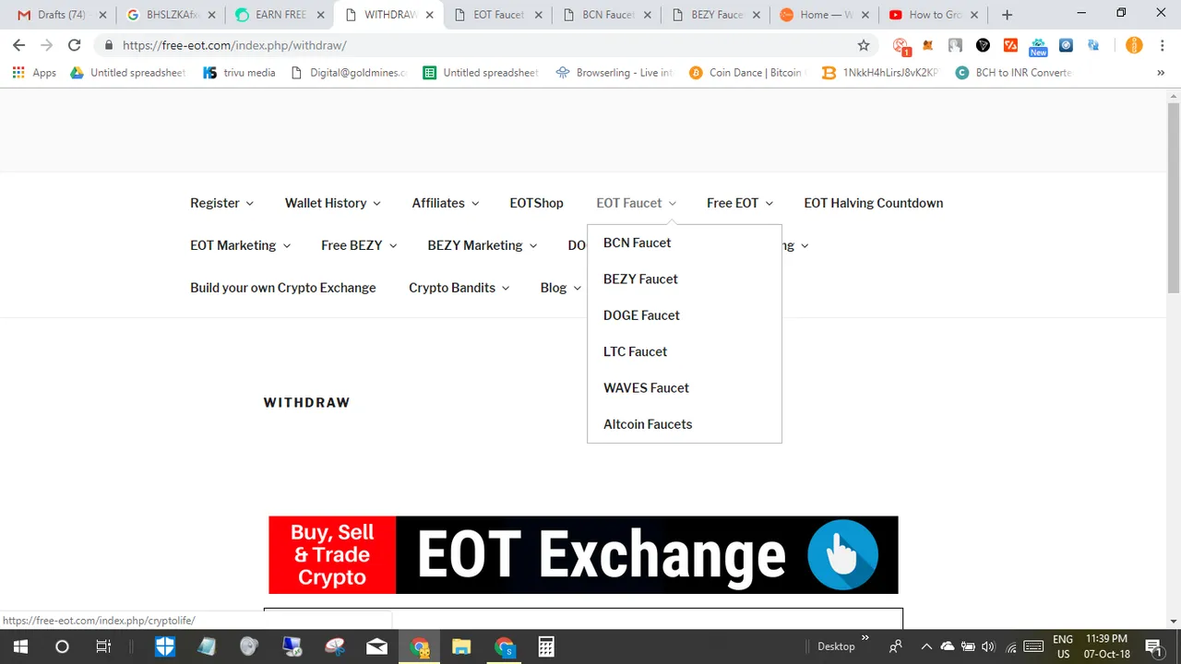
Task: Show hidden bookmarks with the double chevron
Action: (1161, 73)
